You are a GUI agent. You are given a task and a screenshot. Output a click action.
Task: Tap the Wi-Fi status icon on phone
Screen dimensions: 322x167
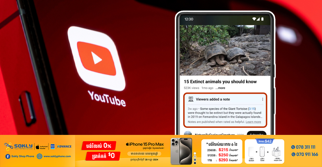(x=253, y=19)
